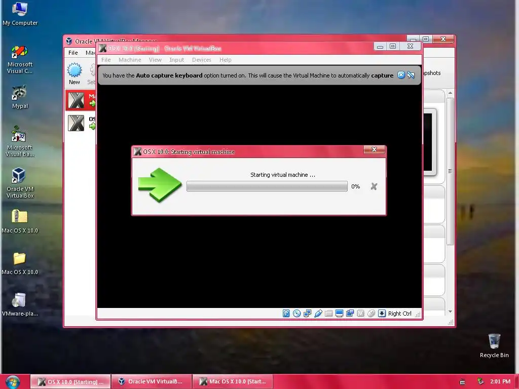Click the Windows Start orb
The width and height of the screenshot is (519, 389).
(x=13, y=382)
